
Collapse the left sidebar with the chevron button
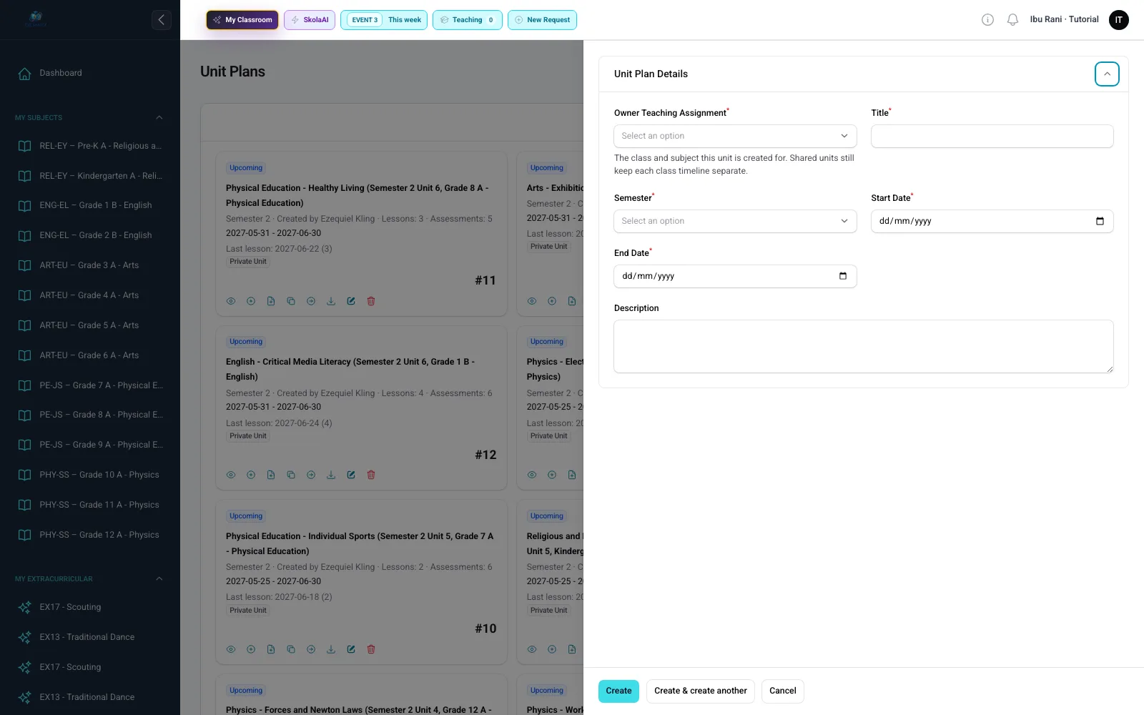tap(161, 20)
